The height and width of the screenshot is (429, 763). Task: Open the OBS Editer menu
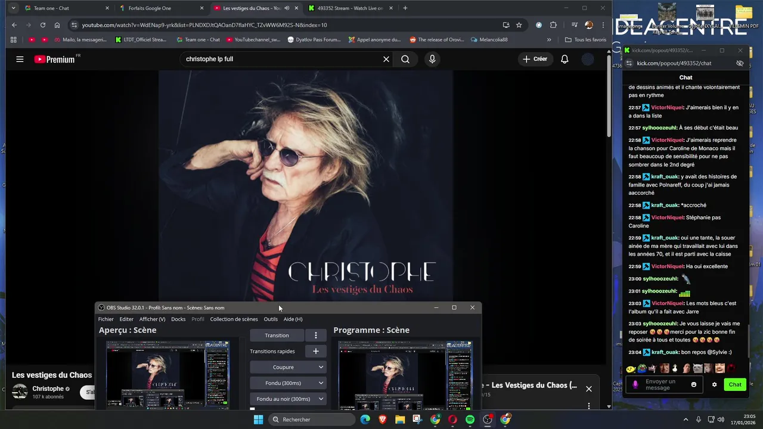click(126, 319)
